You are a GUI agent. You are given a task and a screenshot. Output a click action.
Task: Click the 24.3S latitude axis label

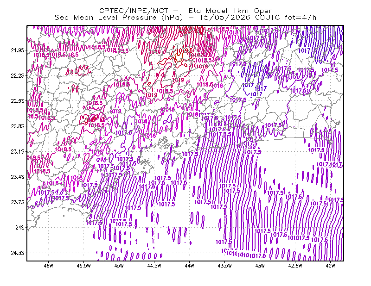(x=18, y=253)
